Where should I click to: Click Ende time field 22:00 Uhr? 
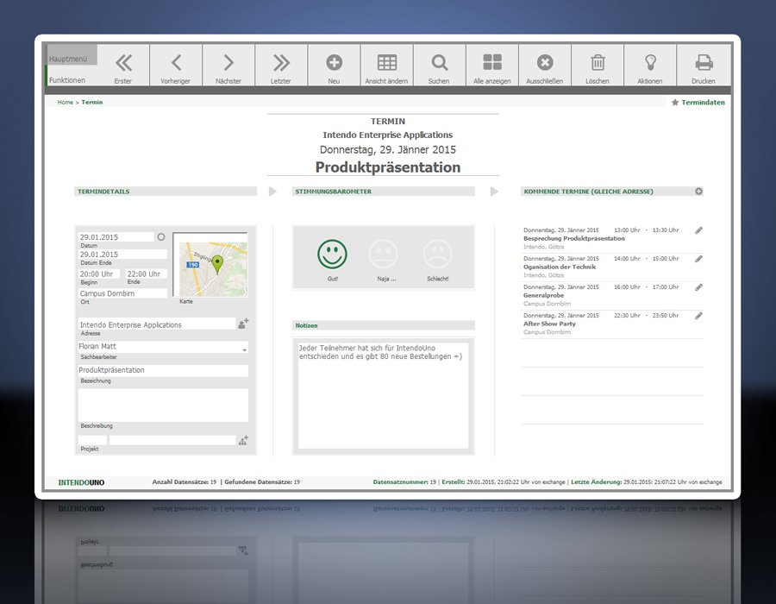pyautogui.click(x=146, y=274)
